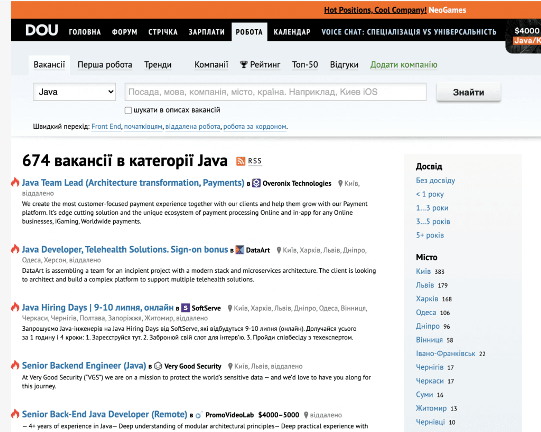Open the Перша робота tab
Image resolution: width=541 pixels, height=432 pixels.
pos(105,65)
